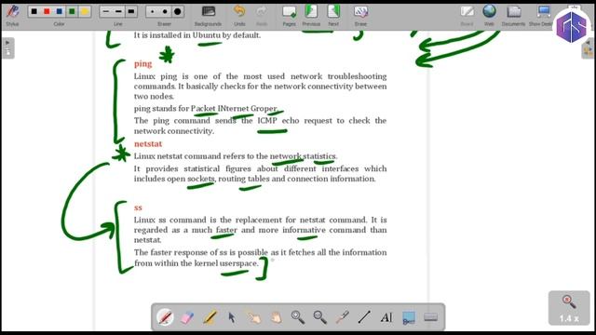
Task: Go to the Previous page
Action: point(311,15)
